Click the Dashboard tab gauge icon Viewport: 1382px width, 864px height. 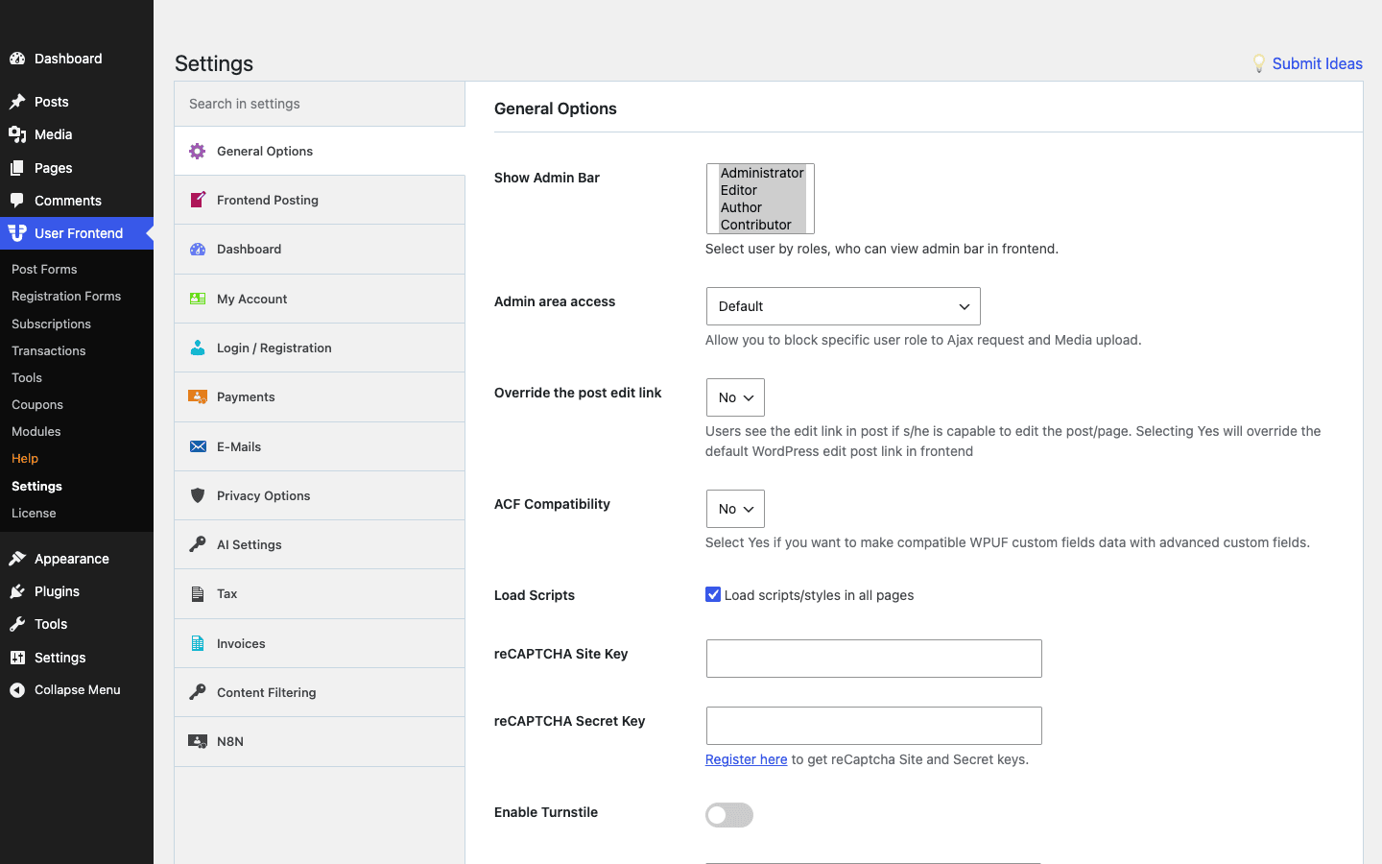(198, 249)
